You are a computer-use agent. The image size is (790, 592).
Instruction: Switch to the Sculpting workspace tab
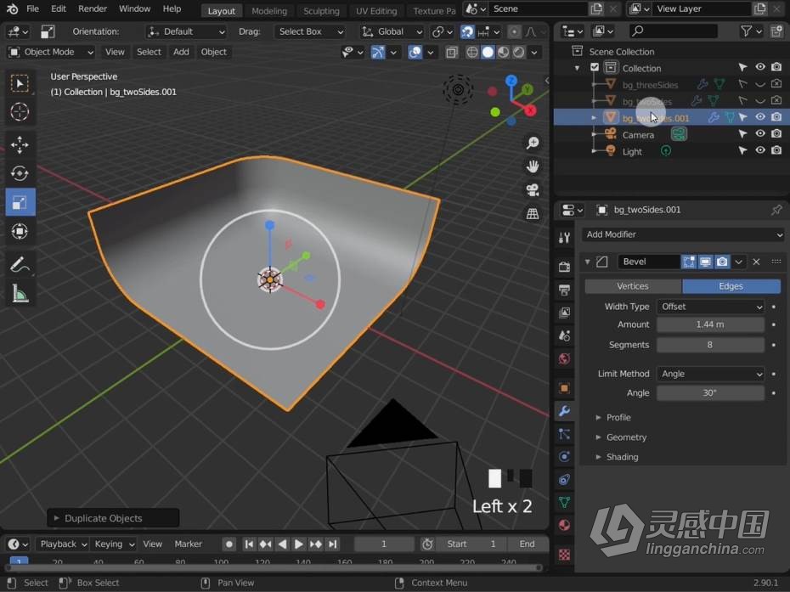click(x=321, y=10)
